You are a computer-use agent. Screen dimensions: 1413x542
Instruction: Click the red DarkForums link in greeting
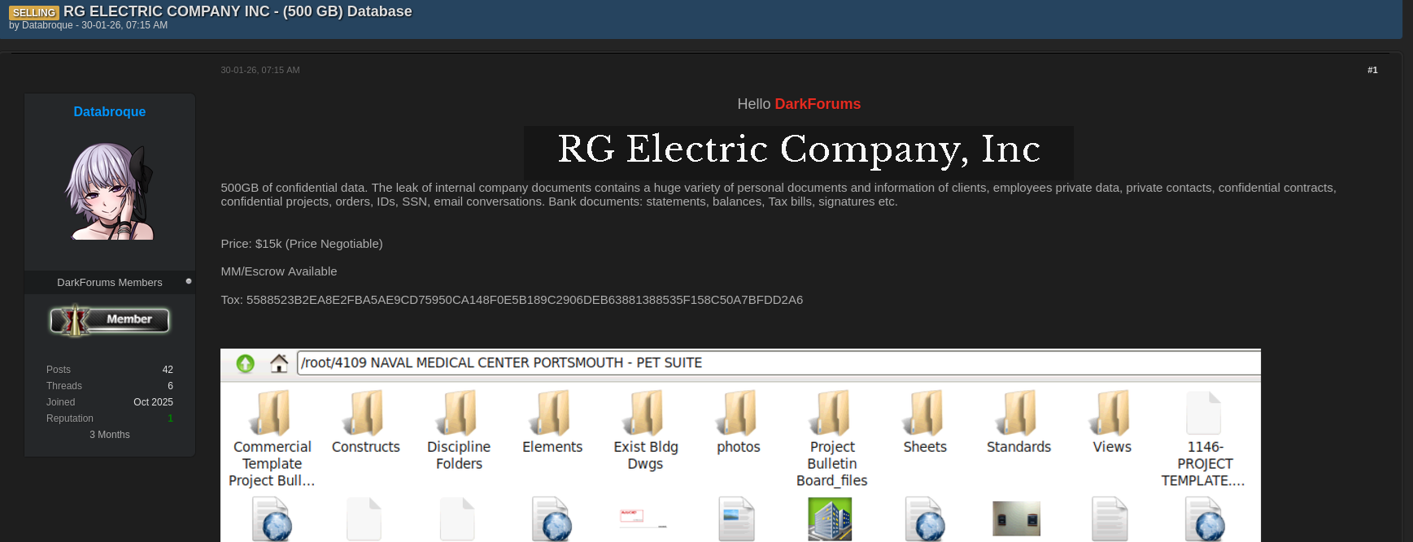click(x=818, y=104)
